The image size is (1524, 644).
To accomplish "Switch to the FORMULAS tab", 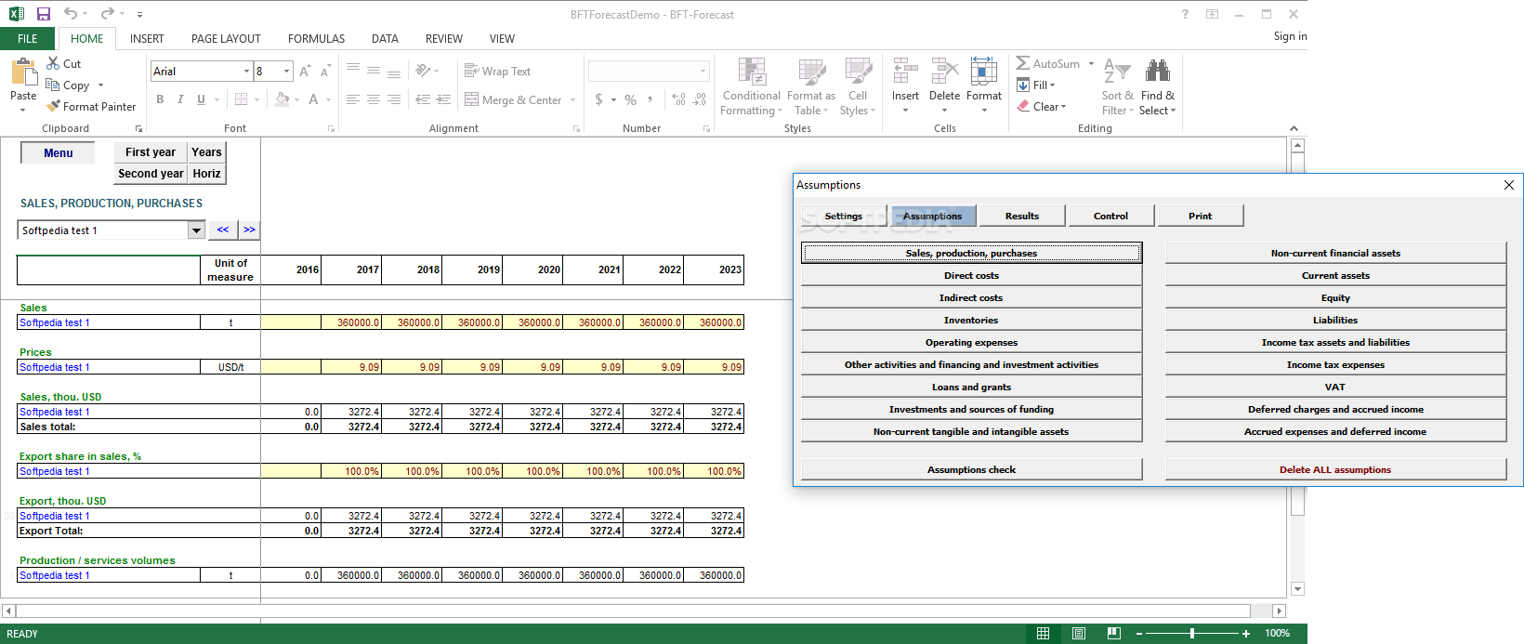I will click(316, 38).
